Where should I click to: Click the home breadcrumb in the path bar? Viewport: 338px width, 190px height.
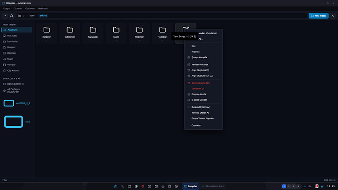pos(32,16)
